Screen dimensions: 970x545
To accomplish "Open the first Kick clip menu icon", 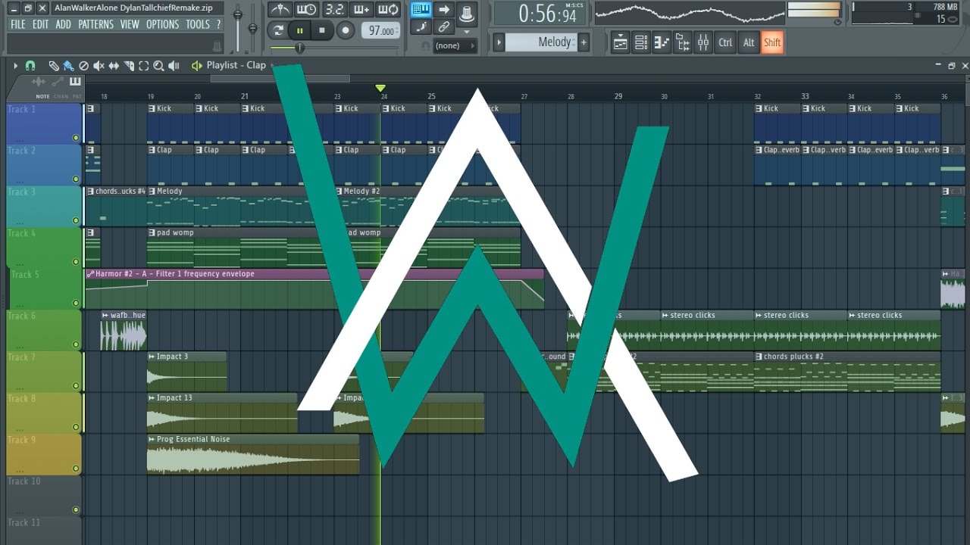I will pyautogui.click(x=152, y=108).
